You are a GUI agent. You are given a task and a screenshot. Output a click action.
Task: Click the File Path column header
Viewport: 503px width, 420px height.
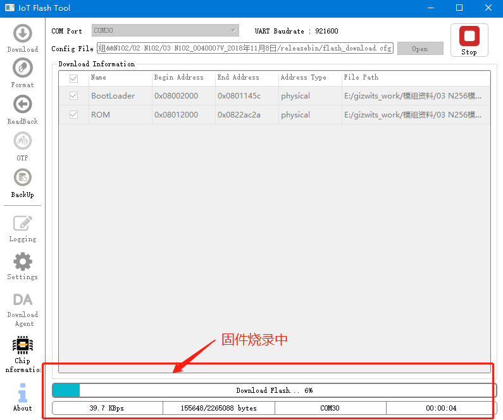point(361,78)
